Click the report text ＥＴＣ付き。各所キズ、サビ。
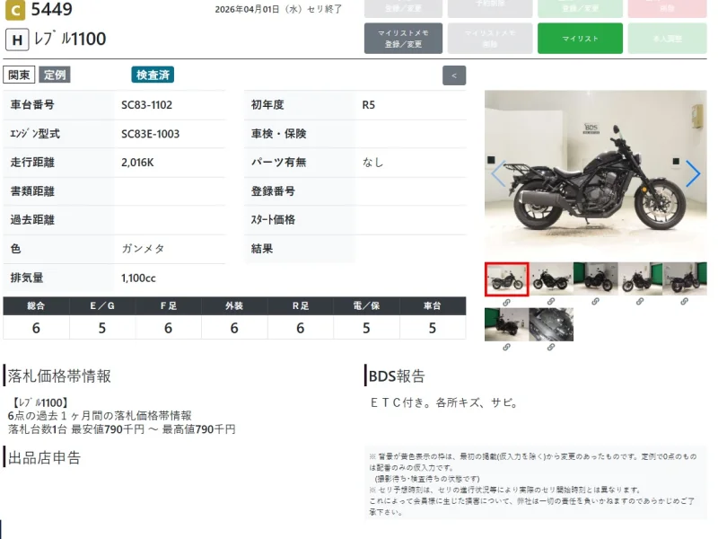The height and width of the screenshot is (539, 718). pos(444,402)
